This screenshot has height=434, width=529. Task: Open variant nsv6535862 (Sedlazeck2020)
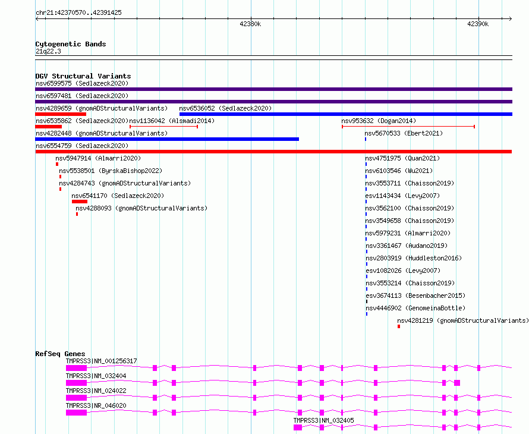click(x=82, y=121)
